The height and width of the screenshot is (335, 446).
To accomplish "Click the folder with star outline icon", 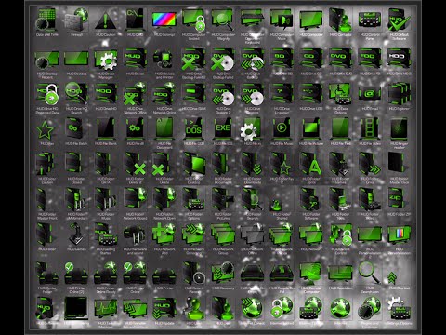I will click(282, 164).
